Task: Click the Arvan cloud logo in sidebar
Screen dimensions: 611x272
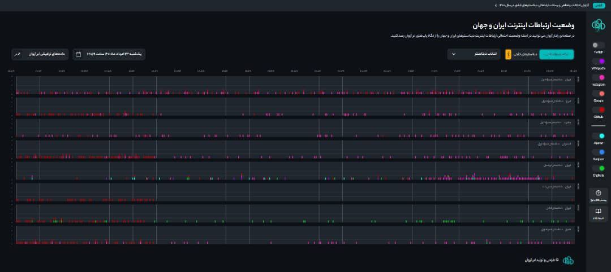Action: [x=598, y=25]
